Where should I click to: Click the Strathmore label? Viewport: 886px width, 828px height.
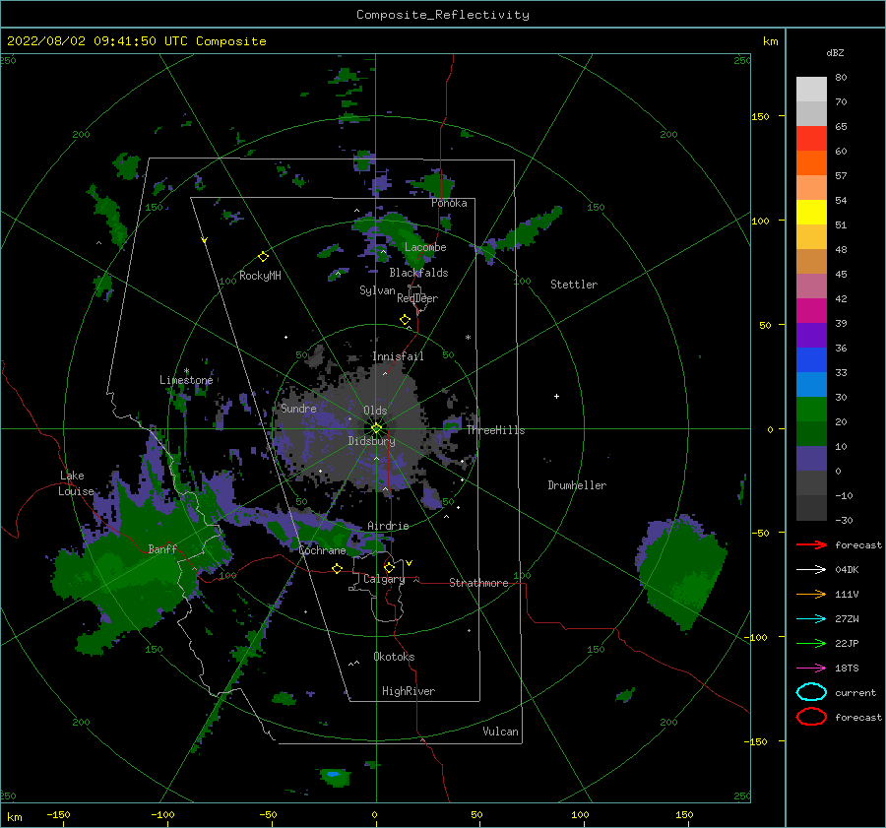coord(478,583)
